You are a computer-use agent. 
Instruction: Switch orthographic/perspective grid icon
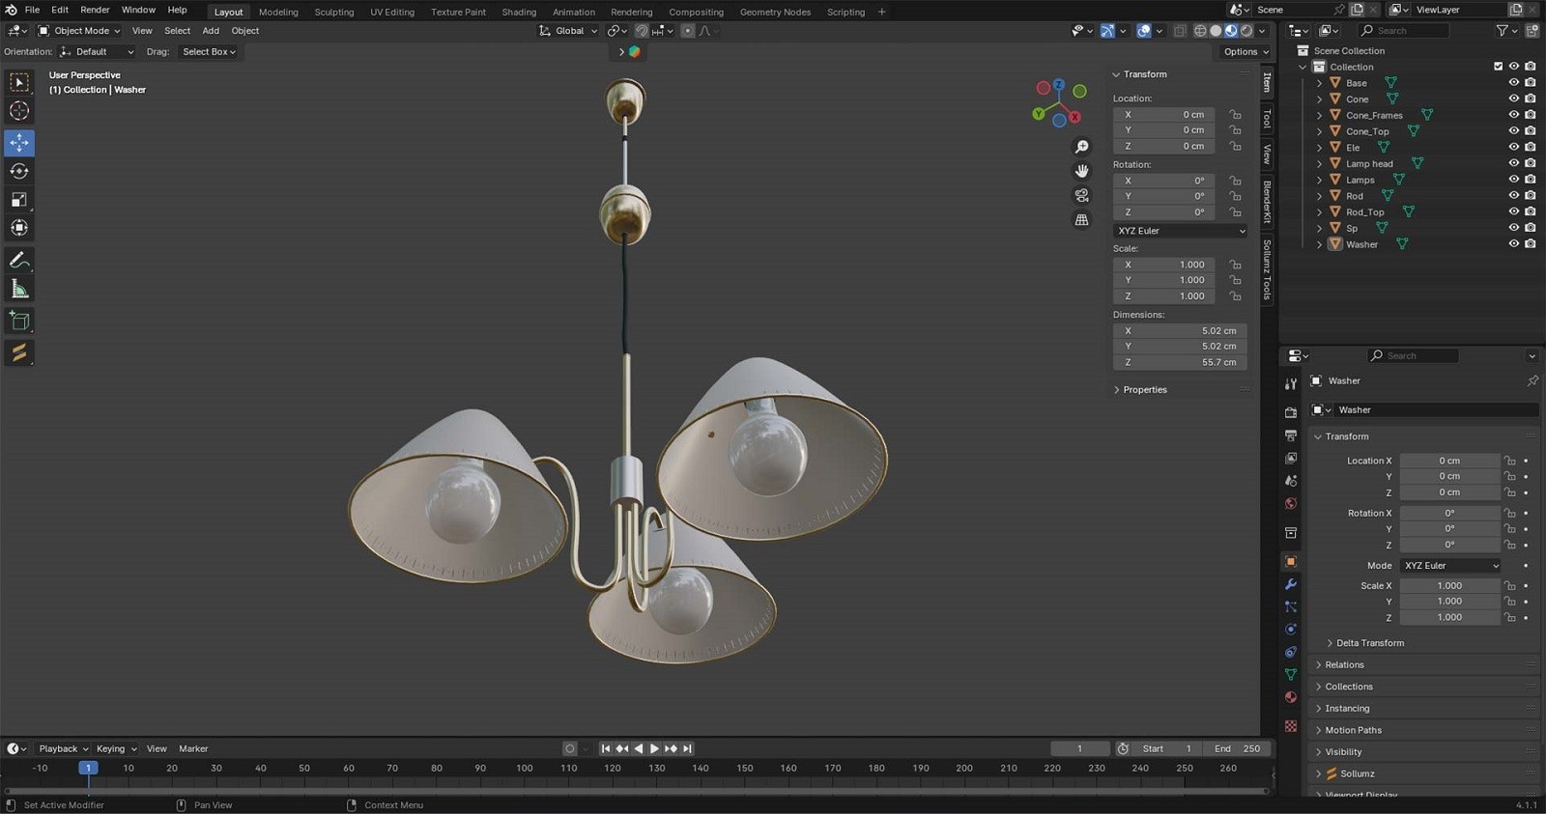click(1082, 220)
